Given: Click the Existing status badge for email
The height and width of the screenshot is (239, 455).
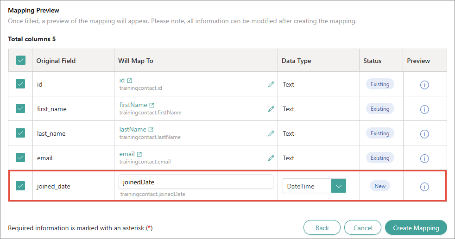Looking at the screenshot, I should [x=380, y=158].
